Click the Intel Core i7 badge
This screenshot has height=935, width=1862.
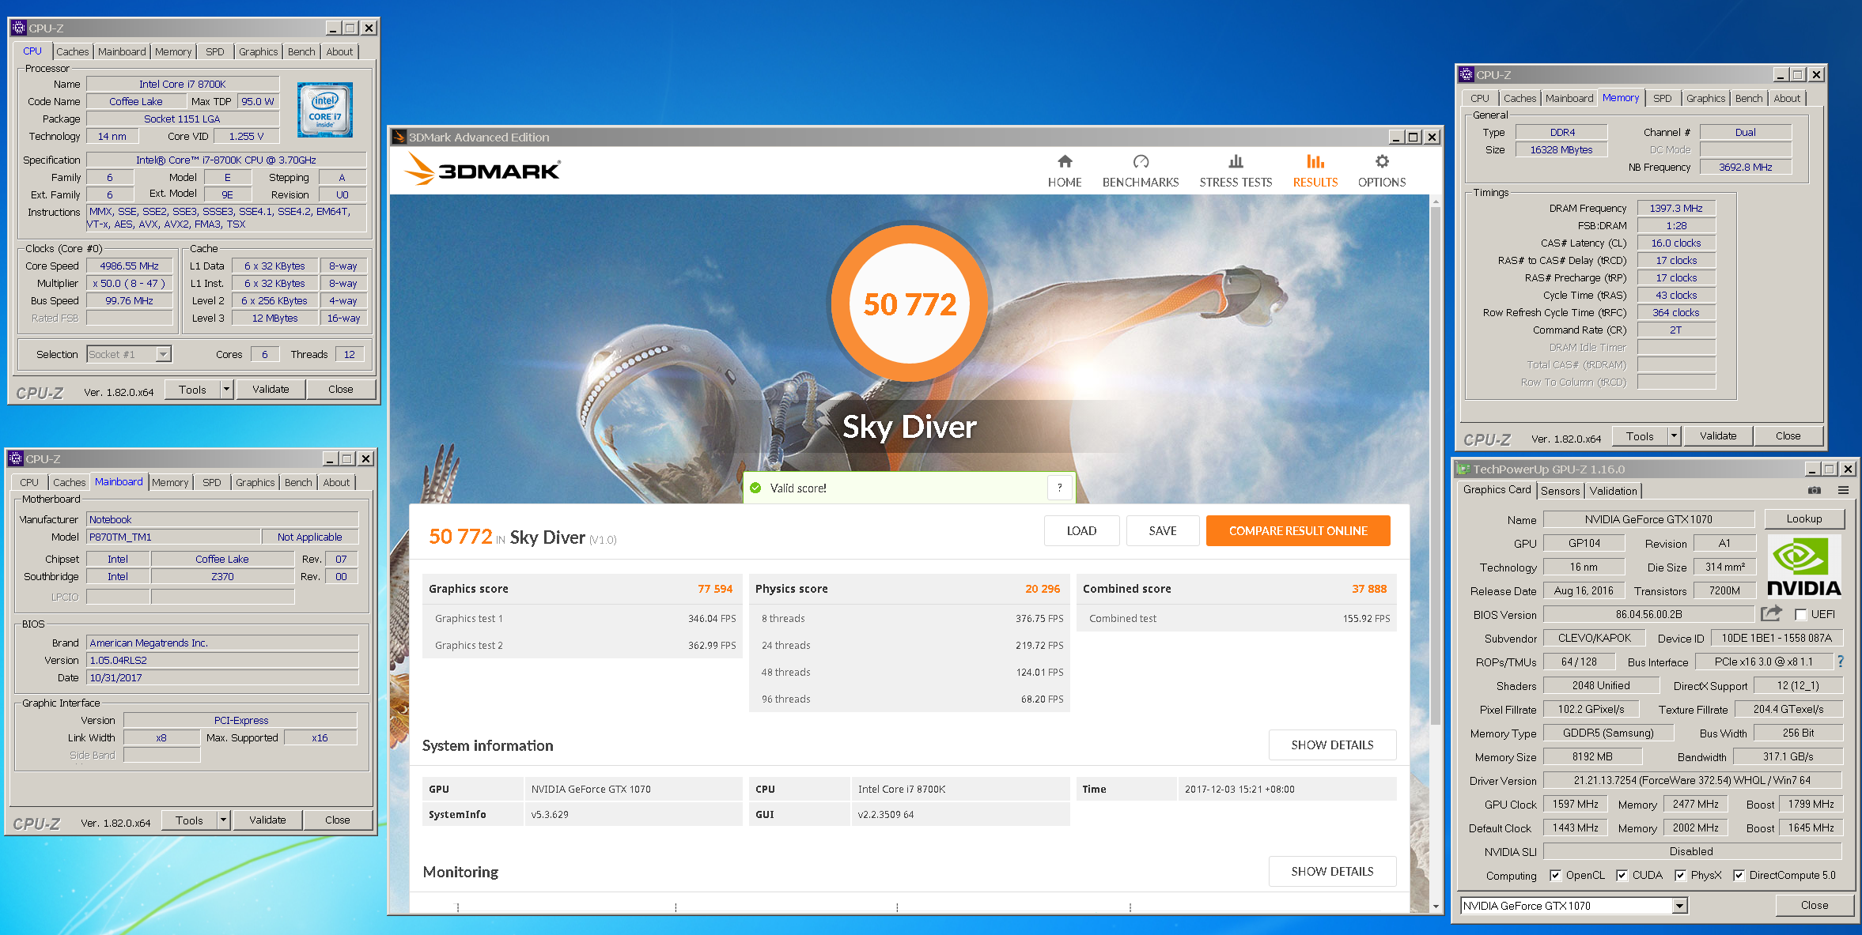325,110
